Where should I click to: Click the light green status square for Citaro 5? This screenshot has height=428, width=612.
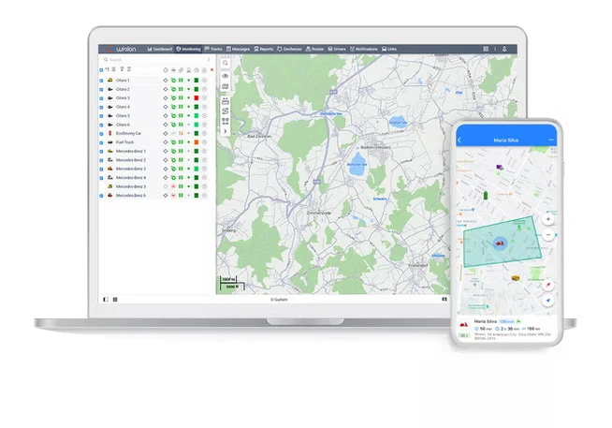tap(197, 115)
